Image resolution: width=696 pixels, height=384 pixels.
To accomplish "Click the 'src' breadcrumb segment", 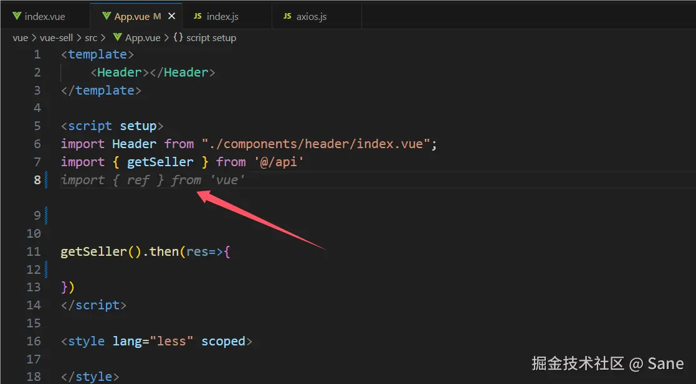I will 91,38.
